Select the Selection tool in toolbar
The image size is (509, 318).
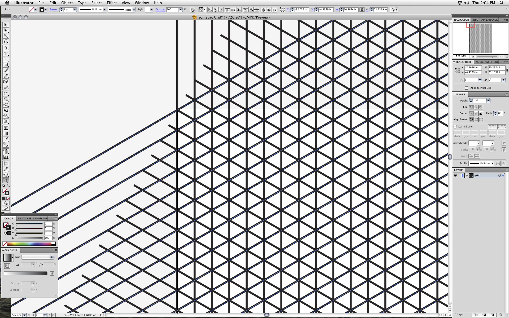pyautogui.click(x=6, y=25)
